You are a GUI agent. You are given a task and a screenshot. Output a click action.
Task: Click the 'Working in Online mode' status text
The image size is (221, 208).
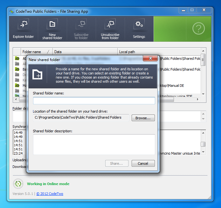[x=48, y=184]
